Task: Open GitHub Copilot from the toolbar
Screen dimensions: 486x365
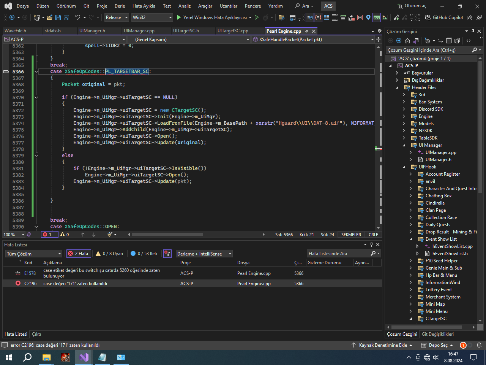Action: [444, 17]
